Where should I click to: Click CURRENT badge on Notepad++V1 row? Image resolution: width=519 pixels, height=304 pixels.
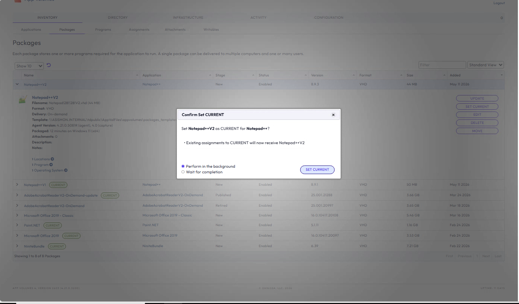tap(58, 185)
